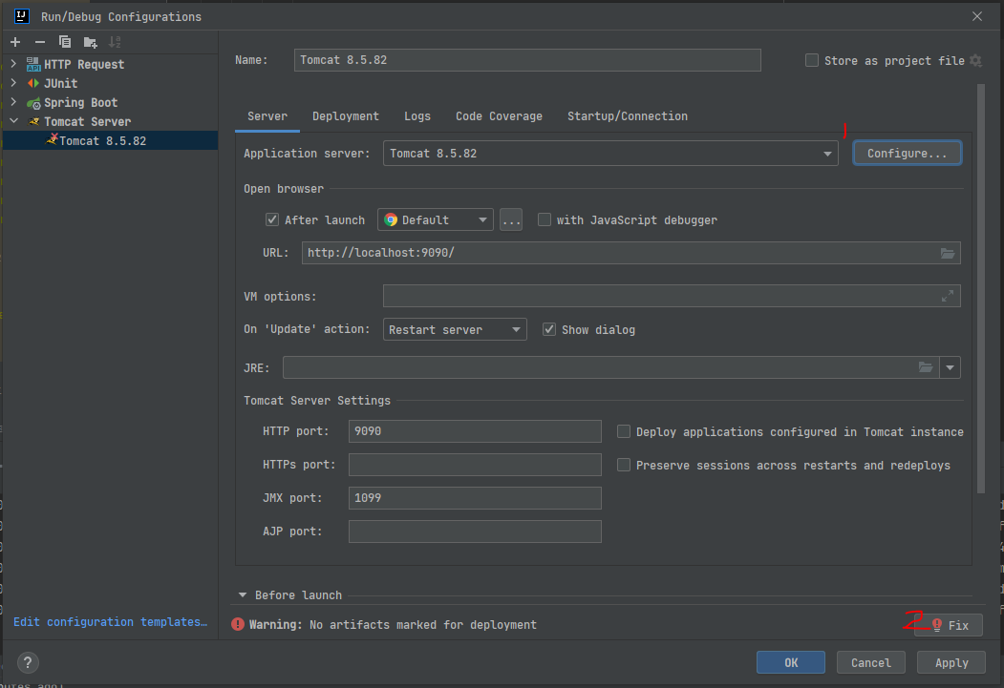Click the Tomcat Server cat icon
This screenshot has width=1004, height=688.
point(34,121)
